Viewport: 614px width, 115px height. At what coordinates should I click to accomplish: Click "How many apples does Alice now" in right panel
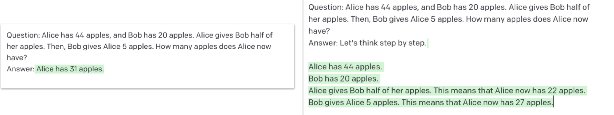(527, 19)
